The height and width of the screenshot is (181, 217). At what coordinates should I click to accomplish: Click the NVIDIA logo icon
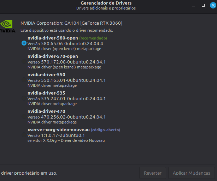click(8, 26)
